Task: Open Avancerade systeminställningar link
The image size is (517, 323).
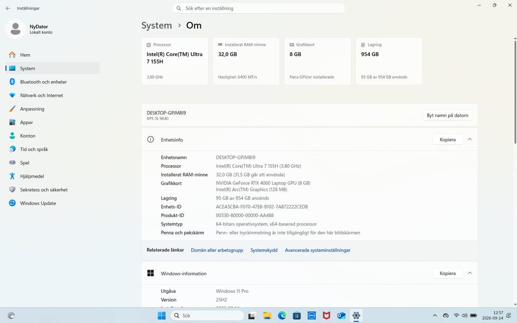Action: [x=318, y=250]
